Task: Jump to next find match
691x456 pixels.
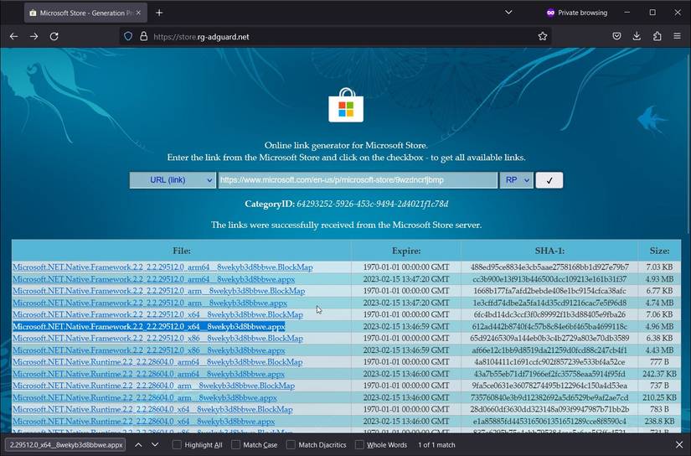Action: click(155, 444)
